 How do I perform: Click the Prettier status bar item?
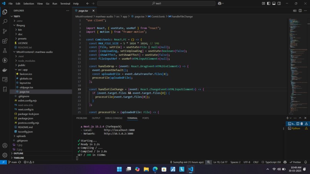point(295,162)
